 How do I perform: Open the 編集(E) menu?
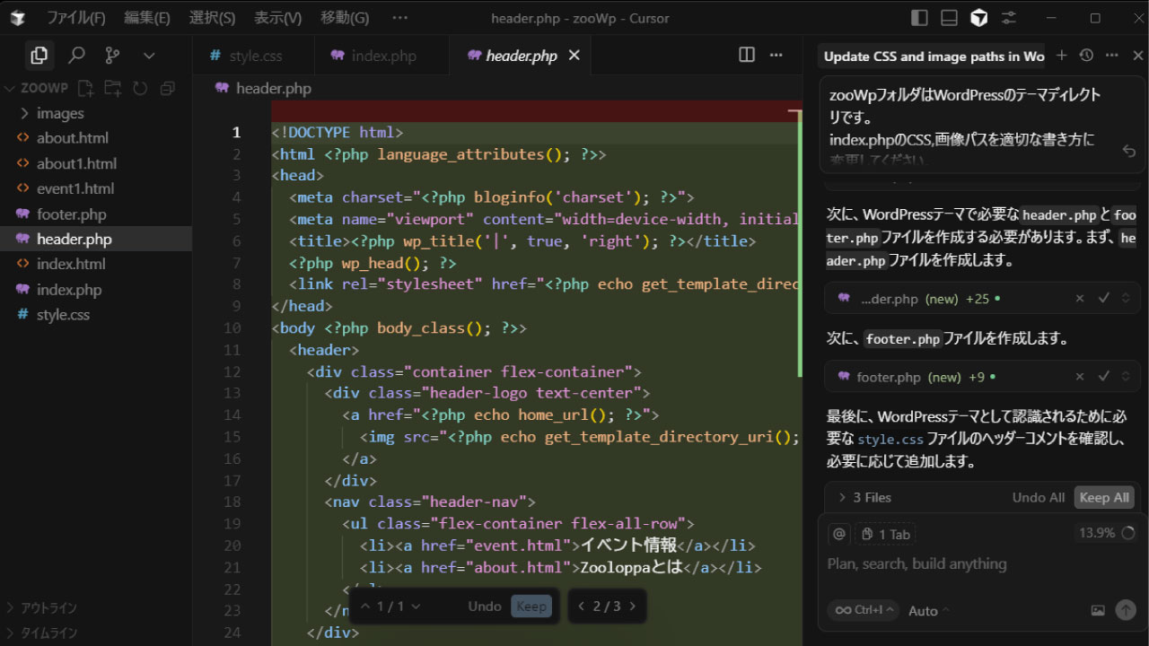tap(147, 18)
